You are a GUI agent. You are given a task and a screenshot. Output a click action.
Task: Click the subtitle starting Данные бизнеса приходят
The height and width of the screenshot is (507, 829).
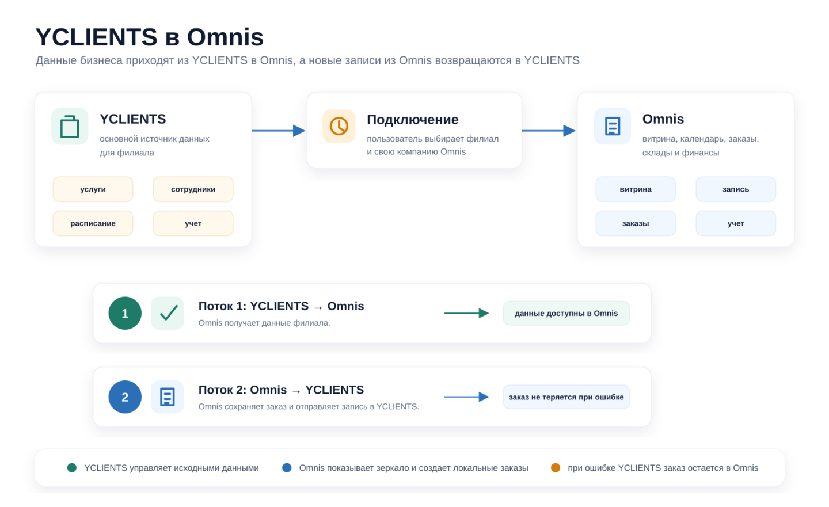[x=307, y=60]
